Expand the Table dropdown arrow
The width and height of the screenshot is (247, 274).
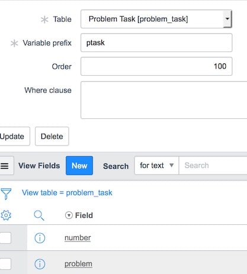click(227, 19)
